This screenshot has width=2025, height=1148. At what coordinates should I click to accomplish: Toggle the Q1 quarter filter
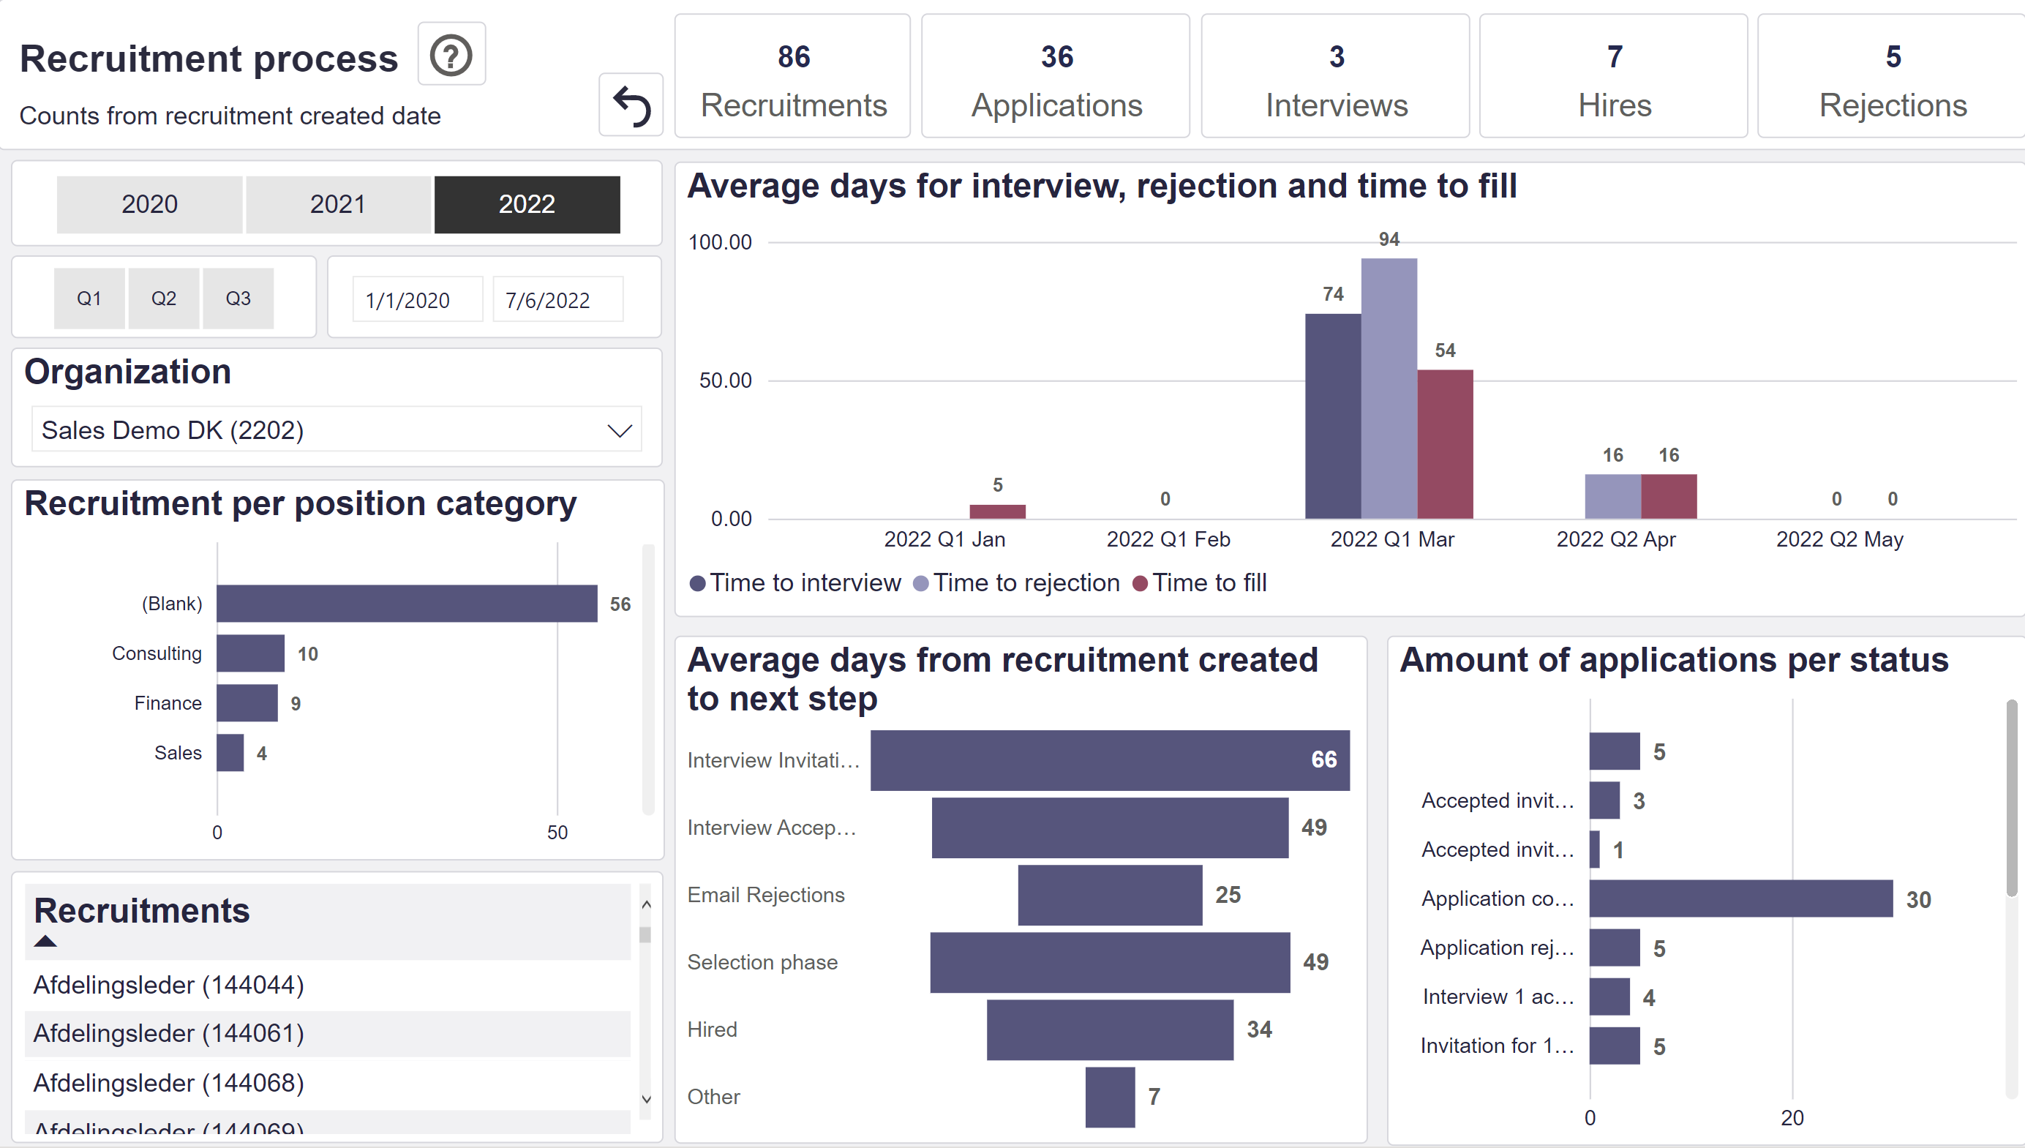point(89,298)
